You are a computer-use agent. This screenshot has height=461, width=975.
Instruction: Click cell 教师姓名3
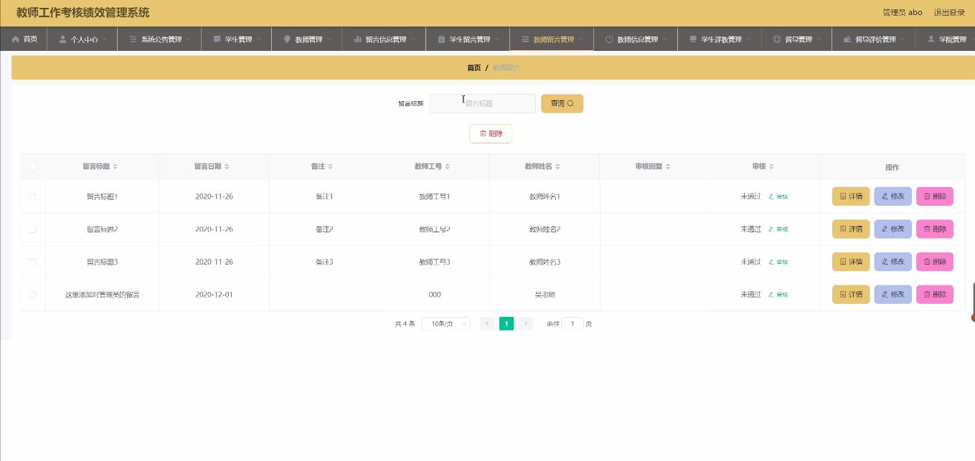click(x=545, y=262)
